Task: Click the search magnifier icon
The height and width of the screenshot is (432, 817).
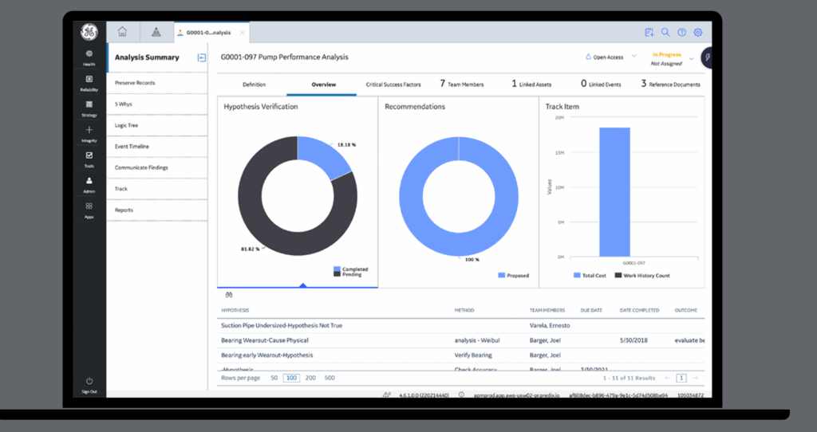Action: click(665, 33)
